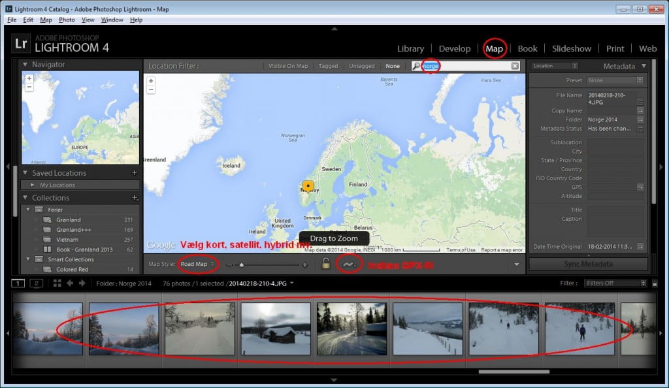The width and height of the screenshot is (669, 388).
Task: Click the search magnifier icon
Action: pyautogui.click(x=416, y=66)
